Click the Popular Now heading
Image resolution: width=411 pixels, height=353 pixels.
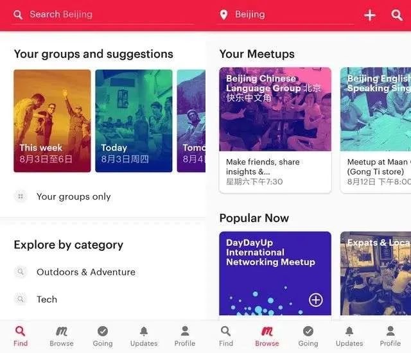pyautogui.click(x=254, y=218)
